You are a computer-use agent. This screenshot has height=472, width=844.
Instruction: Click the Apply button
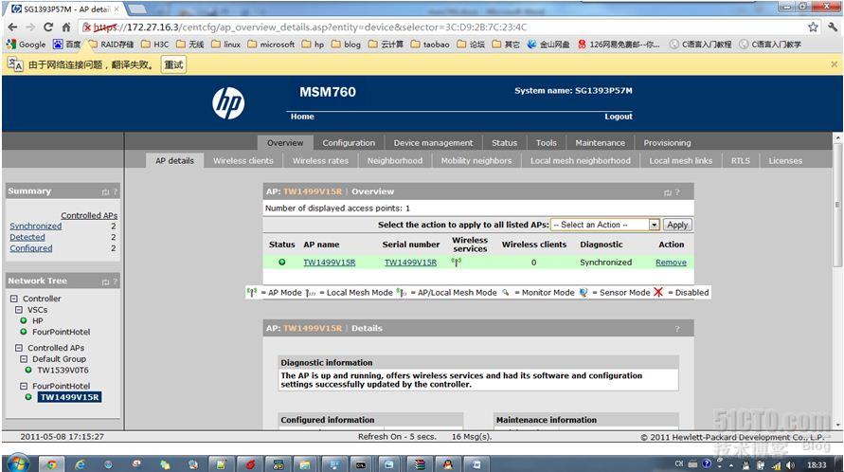677,225
